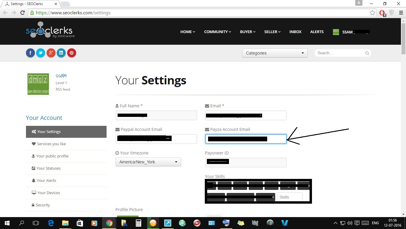Open a new browser tab
The image size is (406, 229).
click(65, 4)
